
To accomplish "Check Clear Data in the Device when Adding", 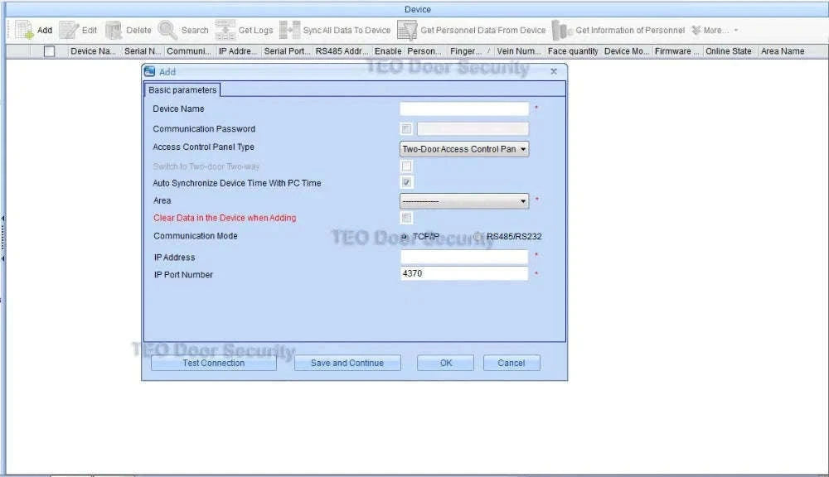I will pyautogui.click(x=406, y=218).
